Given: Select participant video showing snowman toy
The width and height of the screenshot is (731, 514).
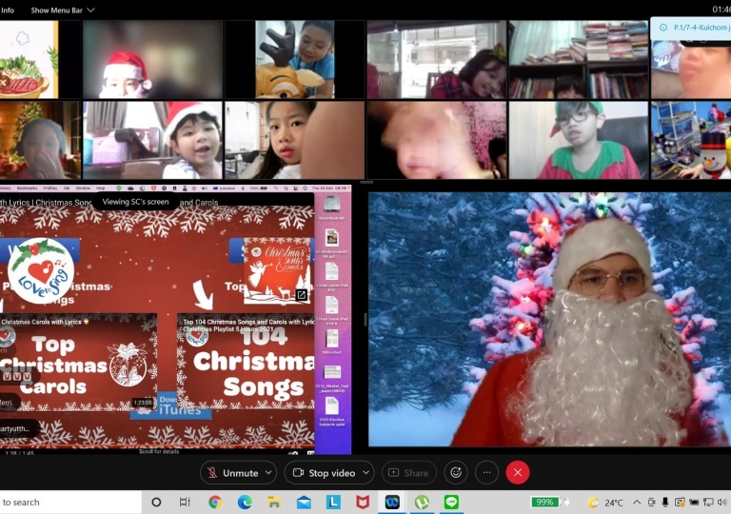Looking at the screenshot, I should tap(691, 140).
